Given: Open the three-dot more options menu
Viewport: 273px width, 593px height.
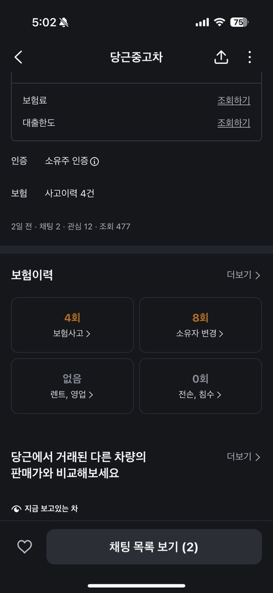Looking at the screenshot, I should tap(249, 57).
